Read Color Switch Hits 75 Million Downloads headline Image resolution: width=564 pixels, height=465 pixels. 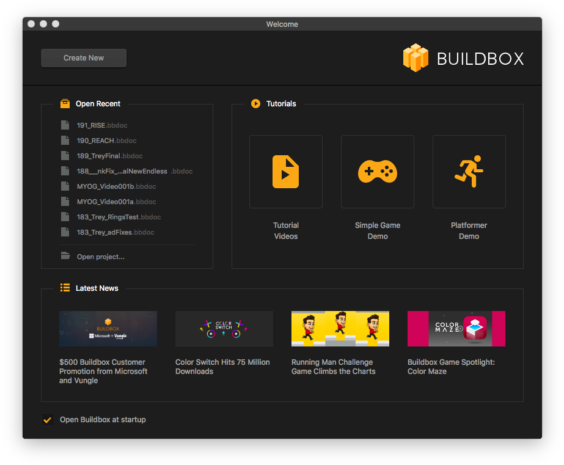point(222,367)
